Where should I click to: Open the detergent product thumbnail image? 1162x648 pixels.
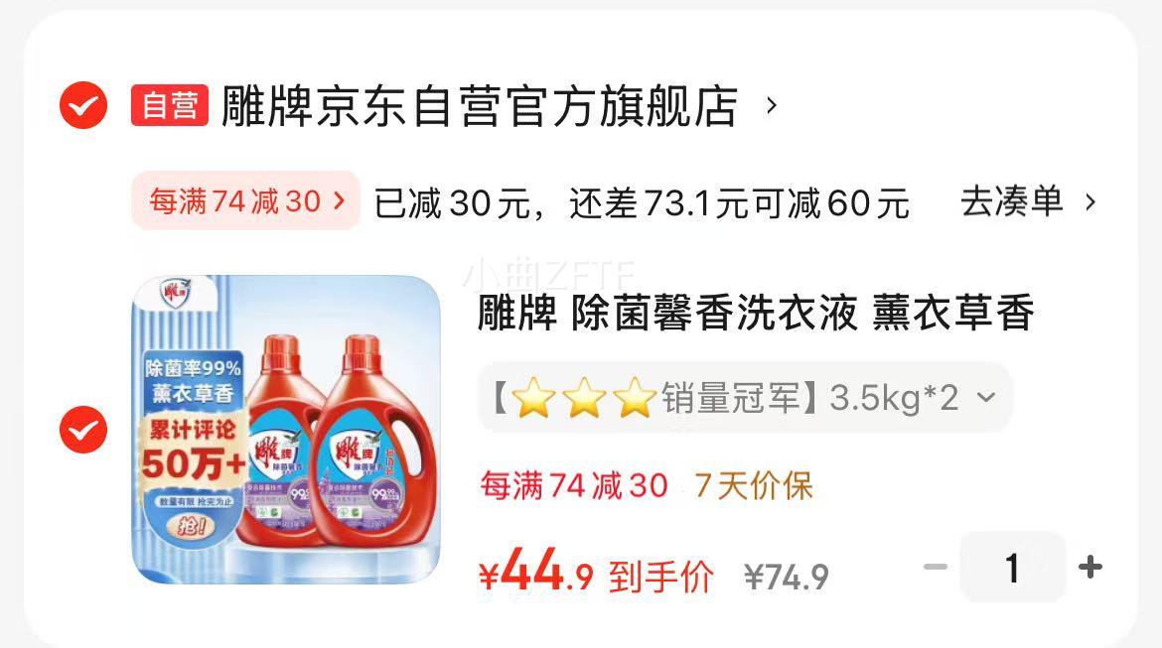(x=286, y=430)
